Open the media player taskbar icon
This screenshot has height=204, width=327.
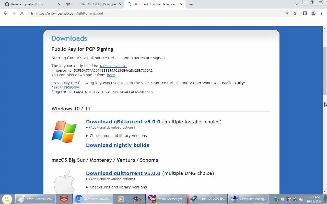point(121,199)
